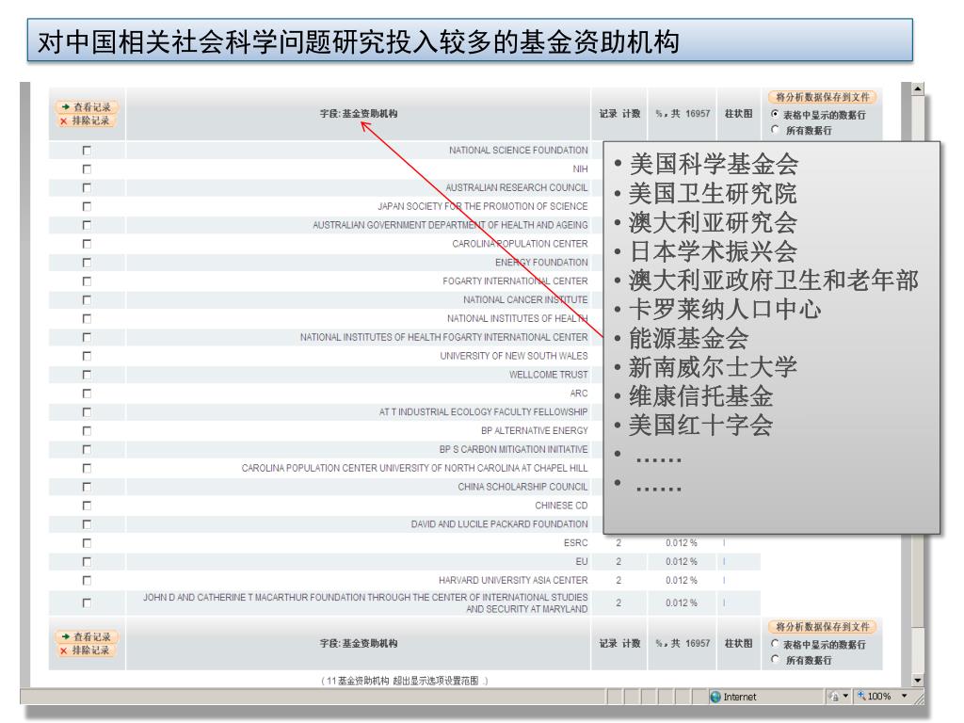Check the NATIONAL SCIENCE FOUNDATION row checkbox
Viewport: 964px width, 723px height.
point(87,151)
